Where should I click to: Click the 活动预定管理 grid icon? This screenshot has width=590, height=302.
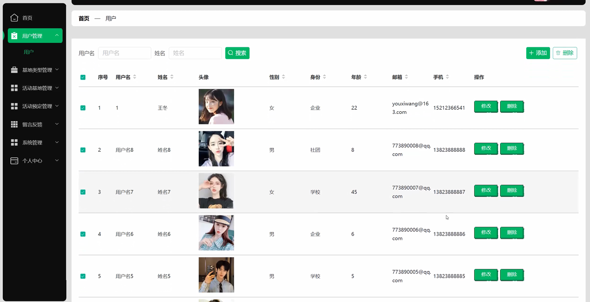(14, 106)
